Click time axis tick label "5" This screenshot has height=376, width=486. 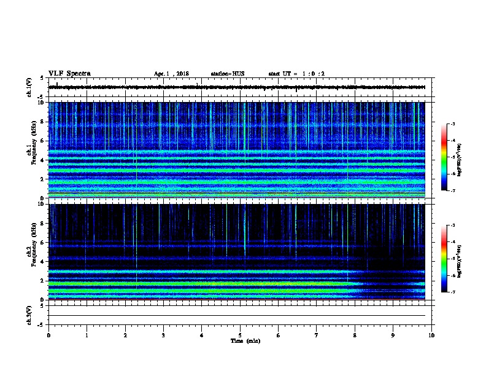(x=240, y=335)
